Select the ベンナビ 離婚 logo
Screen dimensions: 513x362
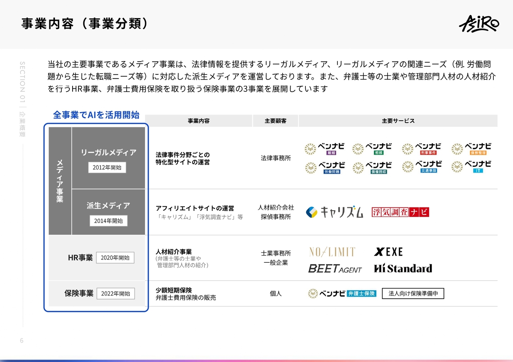324,149
